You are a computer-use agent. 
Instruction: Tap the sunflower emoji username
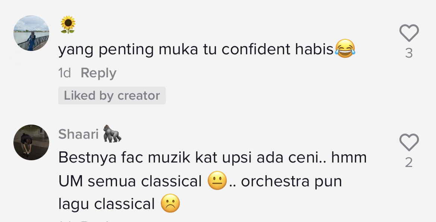coord(68,25)
